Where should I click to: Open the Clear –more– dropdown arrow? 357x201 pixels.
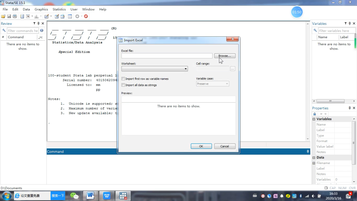point(82,16)
